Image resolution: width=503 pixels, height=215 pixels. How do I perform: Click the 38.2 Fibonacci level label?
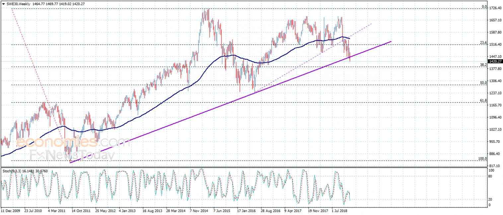(483, 64)
